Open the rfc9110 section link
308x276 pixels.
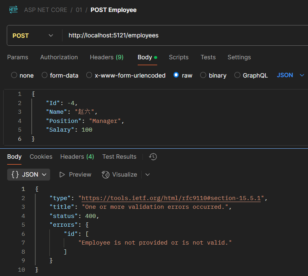pos(171,198)
